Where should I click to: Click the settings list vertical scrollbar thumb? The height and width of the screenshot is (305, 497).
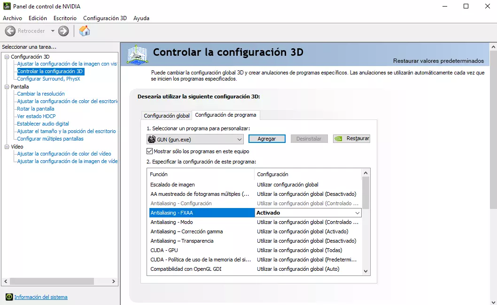(x=366, y=193)
